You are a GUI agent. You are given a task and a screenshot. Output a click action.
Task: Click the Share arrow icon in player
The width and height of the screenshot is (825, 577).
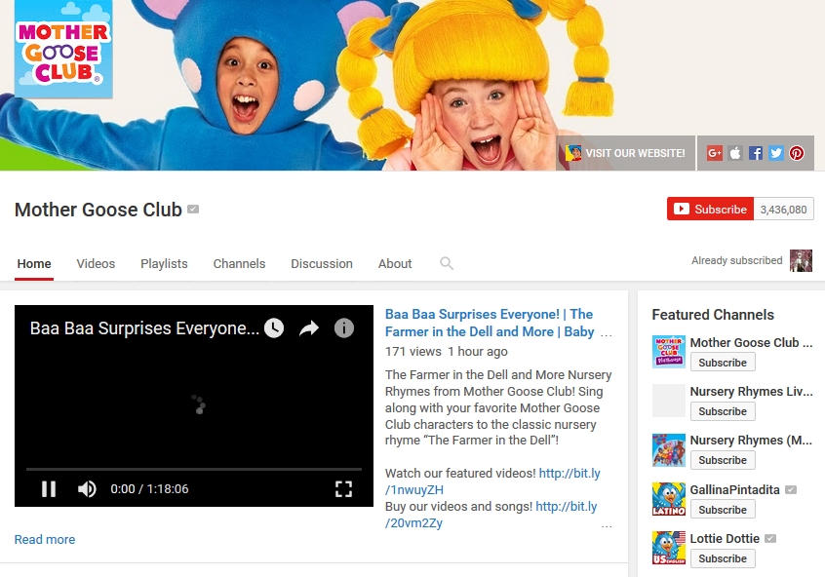(x=309, y=328)
